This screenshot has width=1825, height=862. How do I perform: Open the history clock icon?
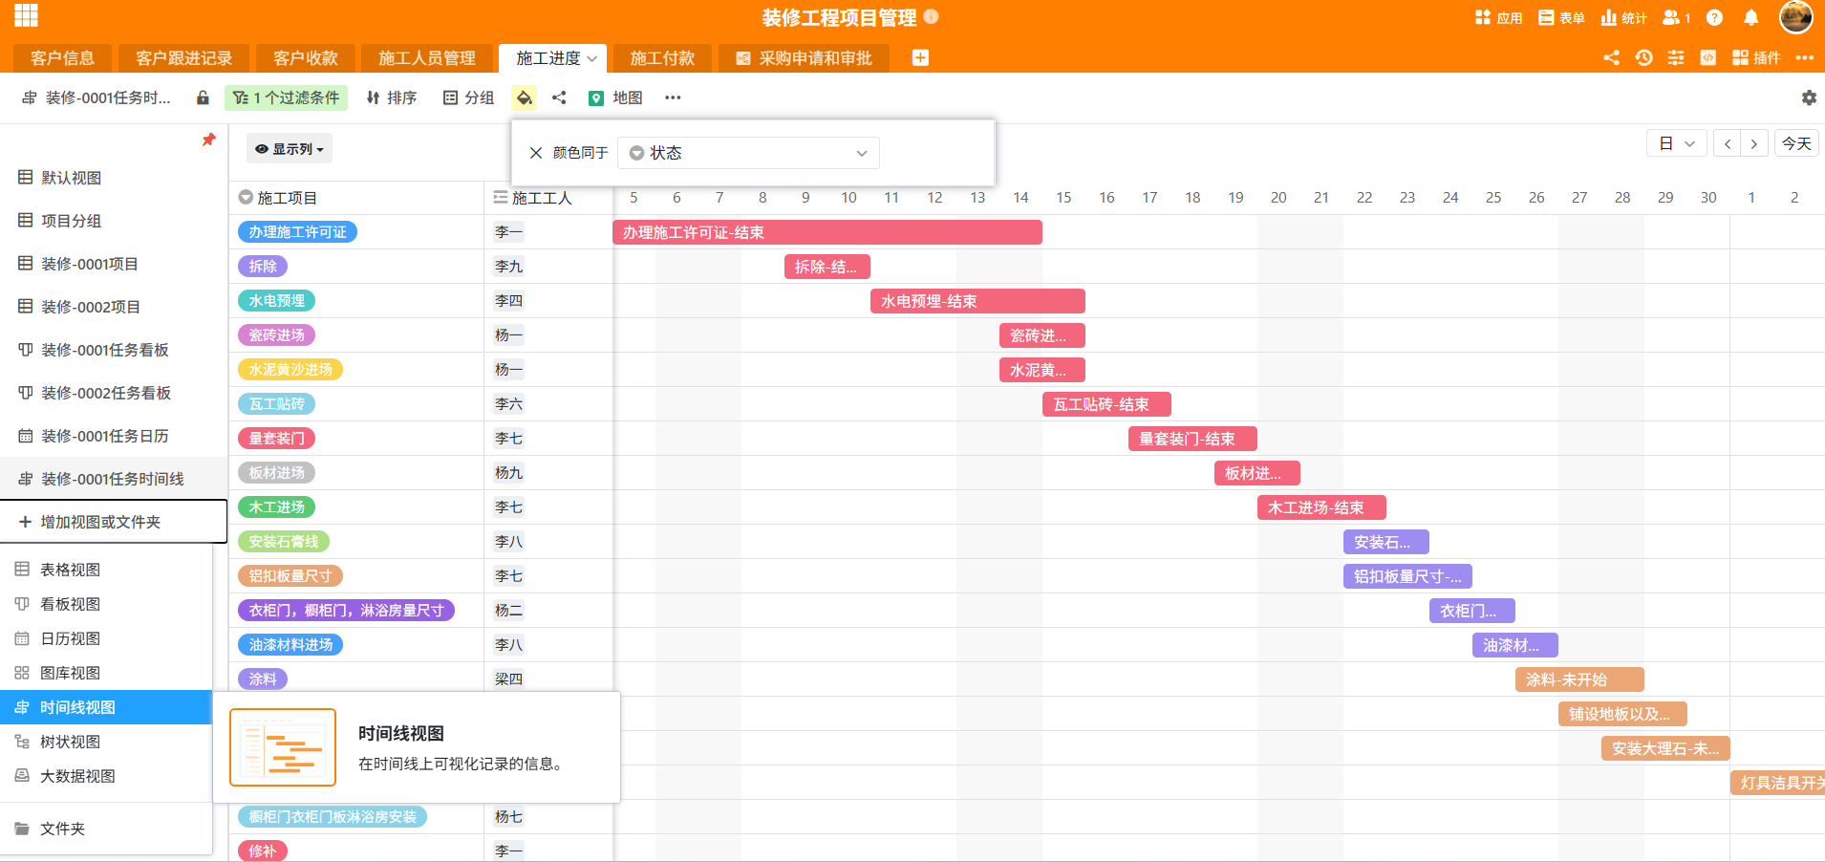tap(1643, 57)
